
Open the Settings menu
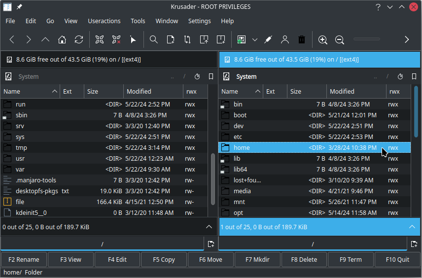(x=200, y=21)
